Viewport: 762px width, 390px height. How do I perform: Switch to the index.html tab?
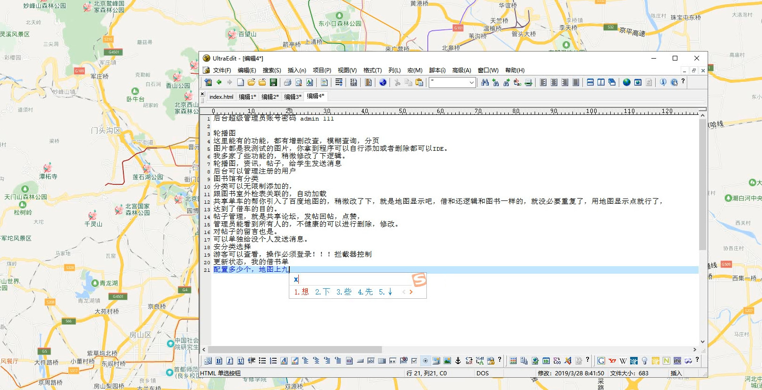221,96
